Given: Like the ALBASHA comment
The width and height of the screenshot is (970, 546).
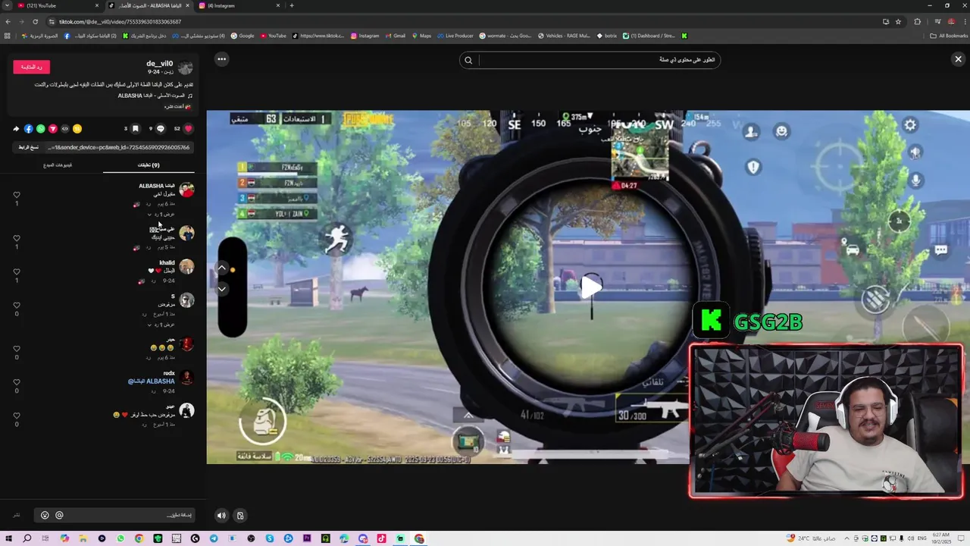Looking at the screenshot, I should [17, 195].
